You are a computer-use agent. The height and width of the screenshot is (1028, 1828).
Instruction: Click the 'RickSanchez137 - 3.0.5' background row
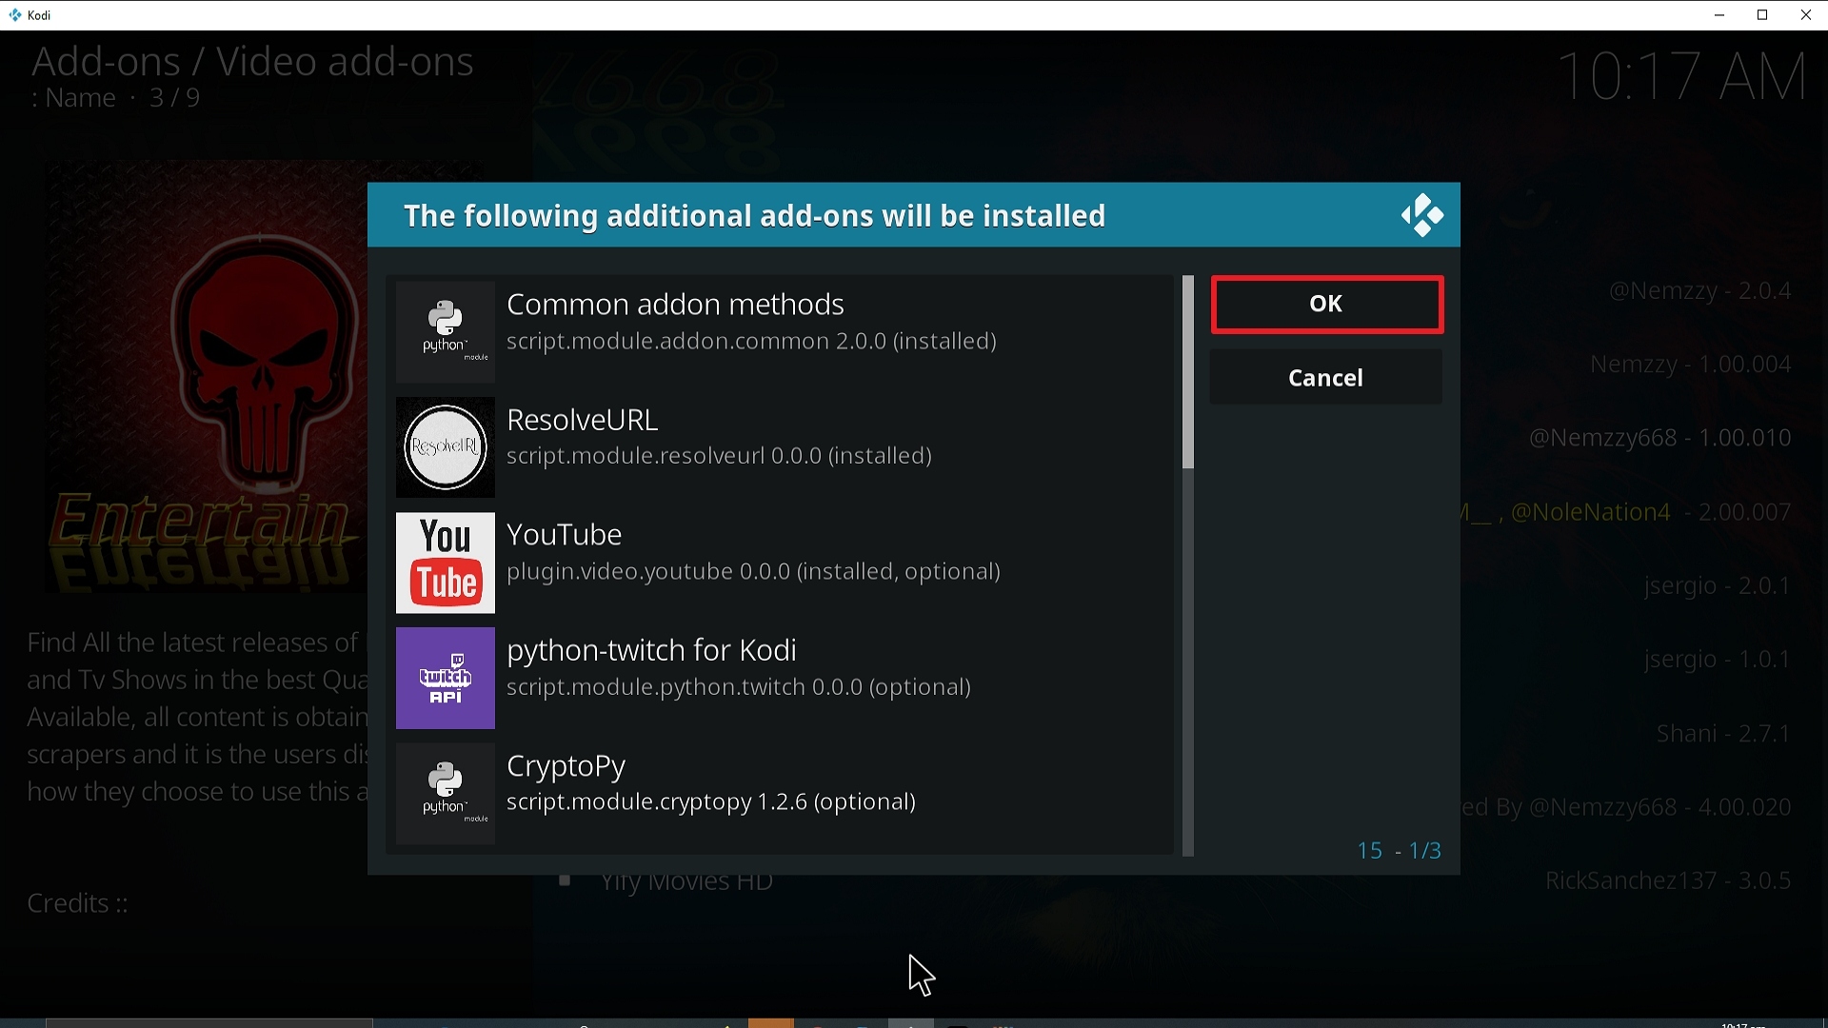(x=1669, y=881)
